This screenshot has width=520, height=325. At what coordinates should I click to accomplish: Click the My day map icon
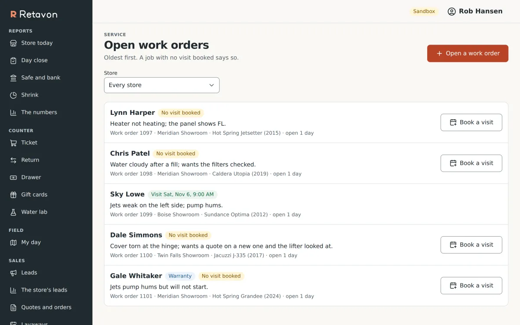13,242
